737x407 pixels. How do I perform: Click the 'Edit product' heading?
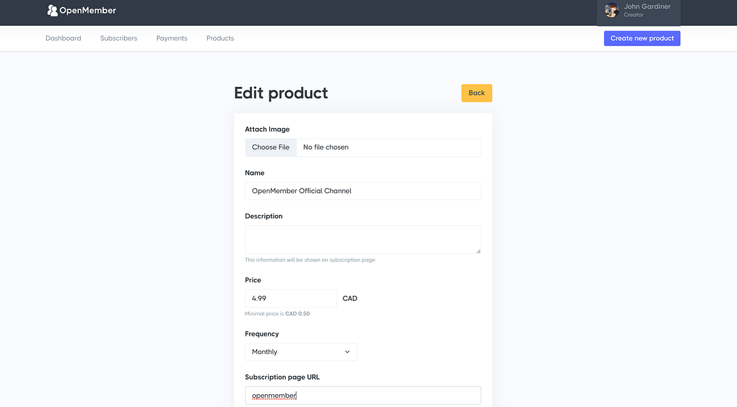click(x=281, y=93)
